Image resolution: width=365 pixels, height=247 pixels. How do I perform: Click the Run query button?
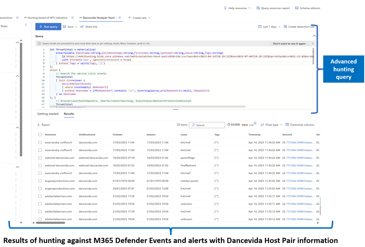click(x=48, y=27)
